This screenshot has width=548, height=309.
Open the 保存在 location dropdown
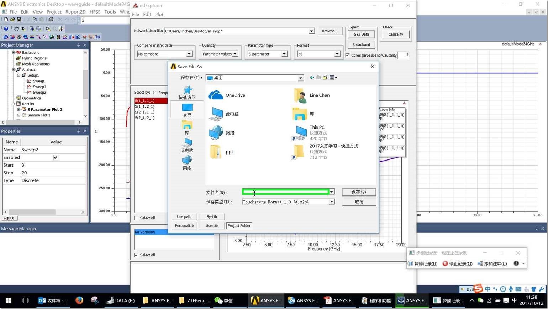(301, 78)
